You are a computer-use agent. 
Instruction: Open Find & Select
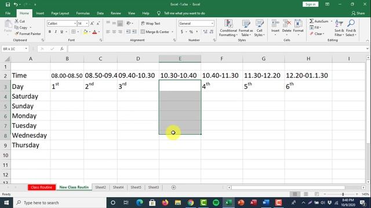[x=351, y=28]
